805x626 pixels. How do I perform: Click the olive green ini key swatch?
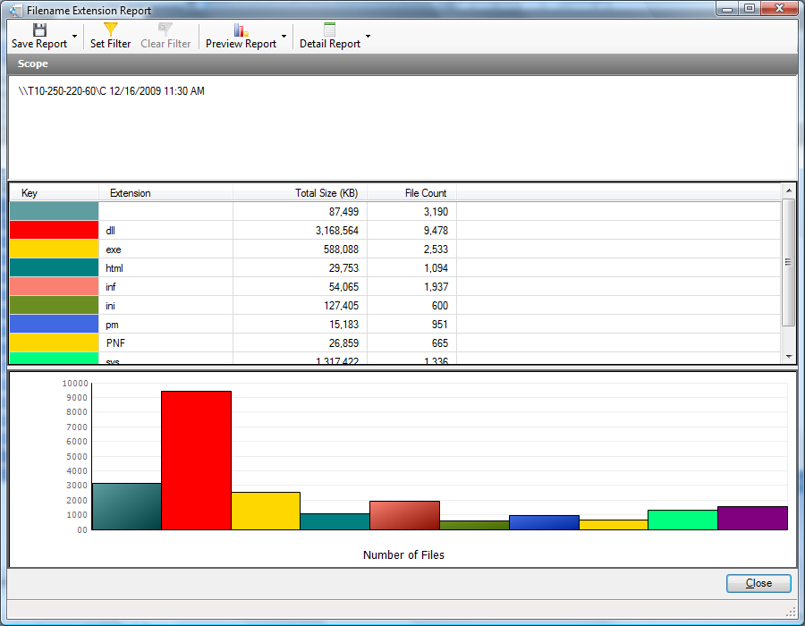(54, 305)
